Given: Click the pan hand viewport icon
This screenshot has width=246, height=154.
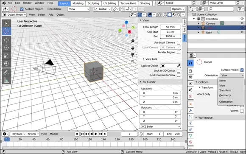Looking at the screenshot, I should click(x=133, y=48).
